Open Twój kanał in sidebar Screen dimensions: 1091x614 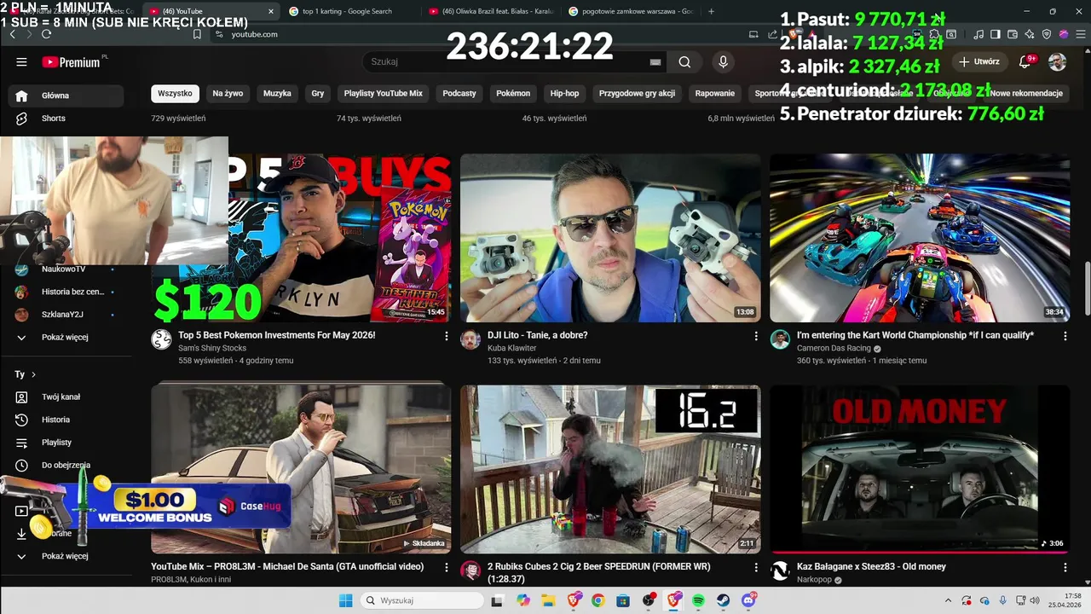click(x=65, y=397)
